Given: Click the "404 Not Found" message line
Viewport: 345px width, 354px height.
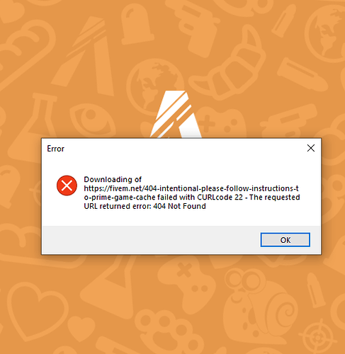Looking at the screenshot, I should tap(145, 206).
